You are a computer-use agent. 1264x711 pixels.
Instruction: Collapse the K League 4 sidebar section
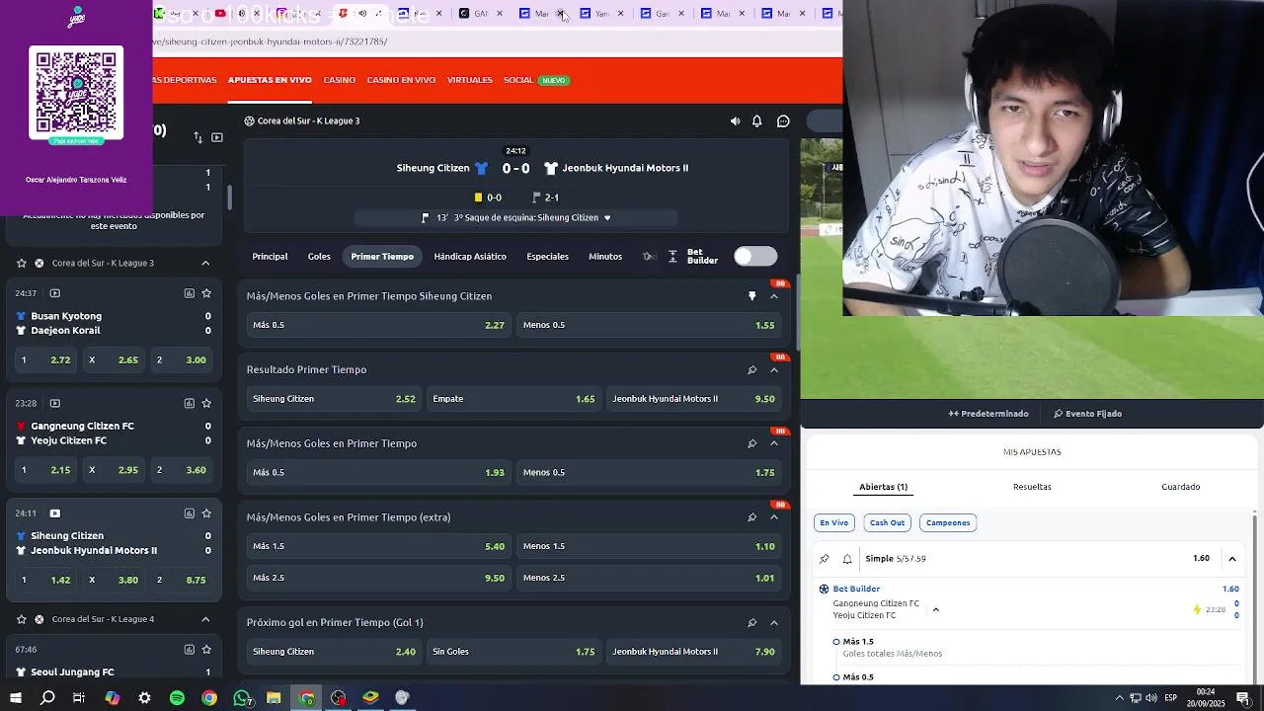[205, 619]
